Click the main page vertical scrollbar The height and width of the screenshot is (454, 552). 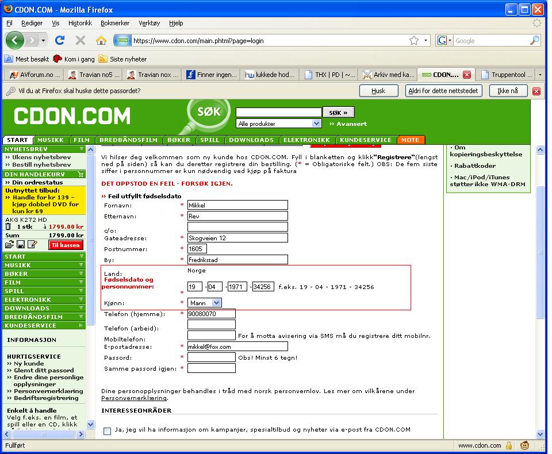click(540, 252)
